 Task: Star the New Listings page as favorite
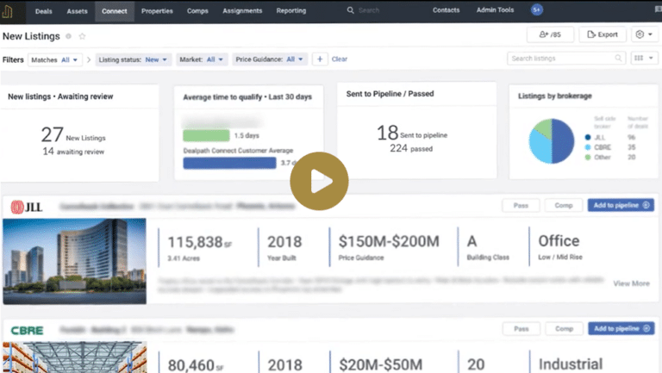tap(83, 37)
